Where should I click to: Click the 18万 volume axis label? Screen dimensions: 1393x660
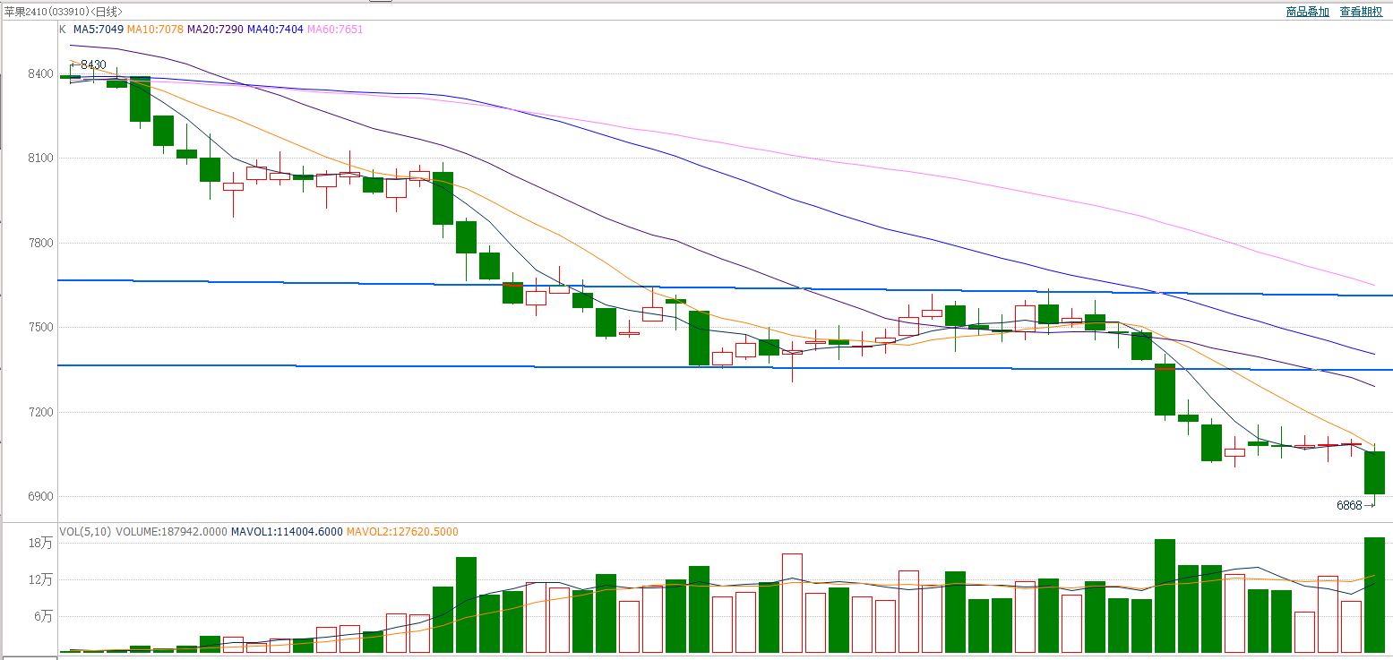(x=41, y=543)
